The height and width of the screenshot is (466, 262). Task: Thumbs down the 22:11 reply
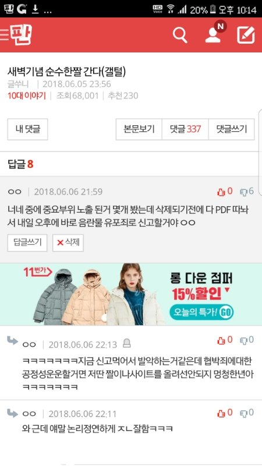tap(246, 413)
